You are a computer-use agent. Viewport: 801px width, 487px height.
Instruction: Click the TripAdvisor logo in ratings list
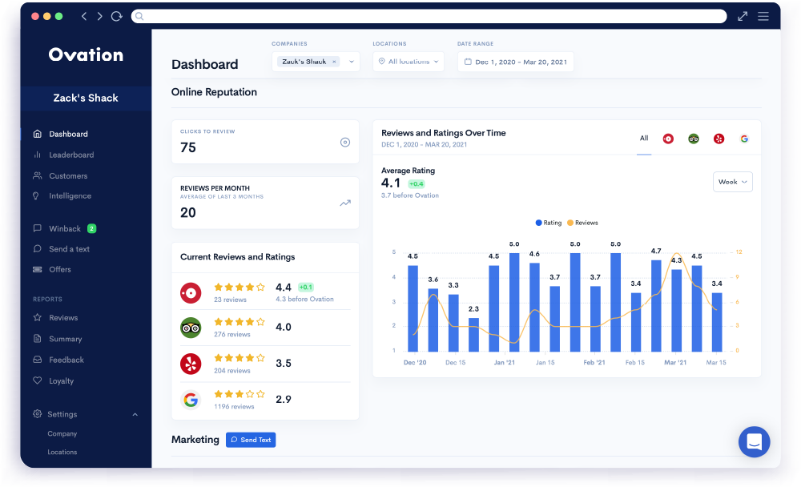pyautogui.click(x=191, y=328)
